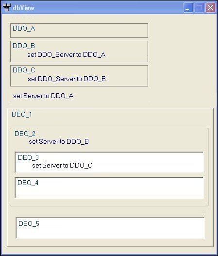Screen dimensions: 218x256
Task: Click the DEO_1 container label
Action: (x=22, y=114)
